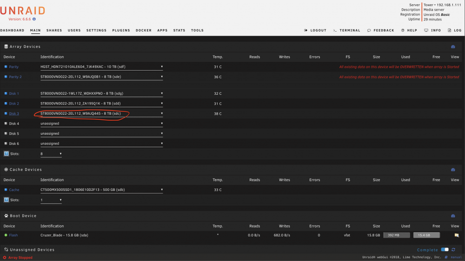Open the Info panel
Image resolution: width=465 pixels, height=261 pixels.
click(432, 30)
